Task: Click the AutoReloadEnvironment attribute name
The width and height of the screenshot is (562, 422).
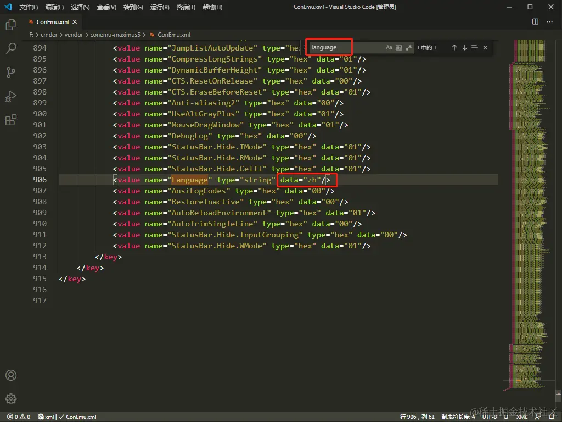Action: tap(219, 213)
